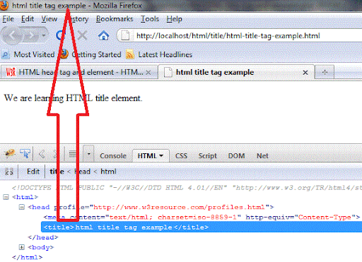Go back with the Back arrow button
The width and height of the screenshot is (362, 262).
click(x=12, y=36)
